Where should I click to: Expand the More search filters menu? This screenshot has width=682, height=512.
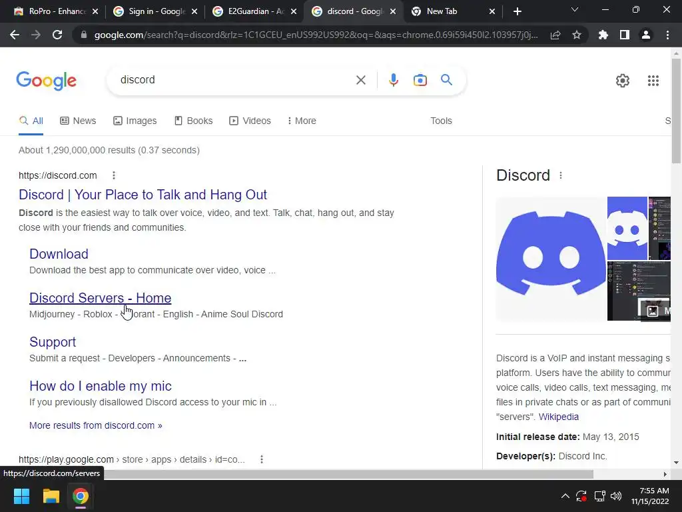[302, 121]
